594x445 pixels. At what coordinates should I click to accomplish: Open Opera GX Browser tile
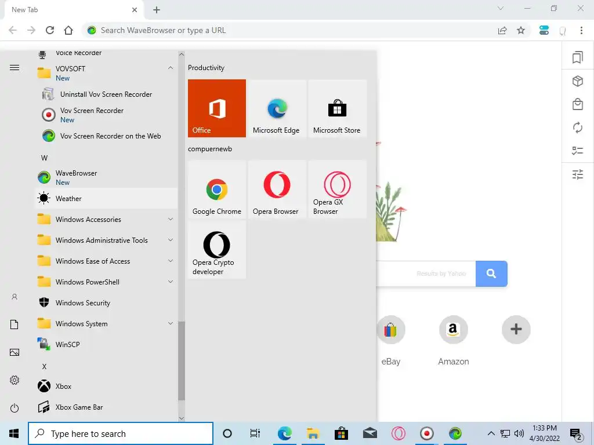pos(337,189)
